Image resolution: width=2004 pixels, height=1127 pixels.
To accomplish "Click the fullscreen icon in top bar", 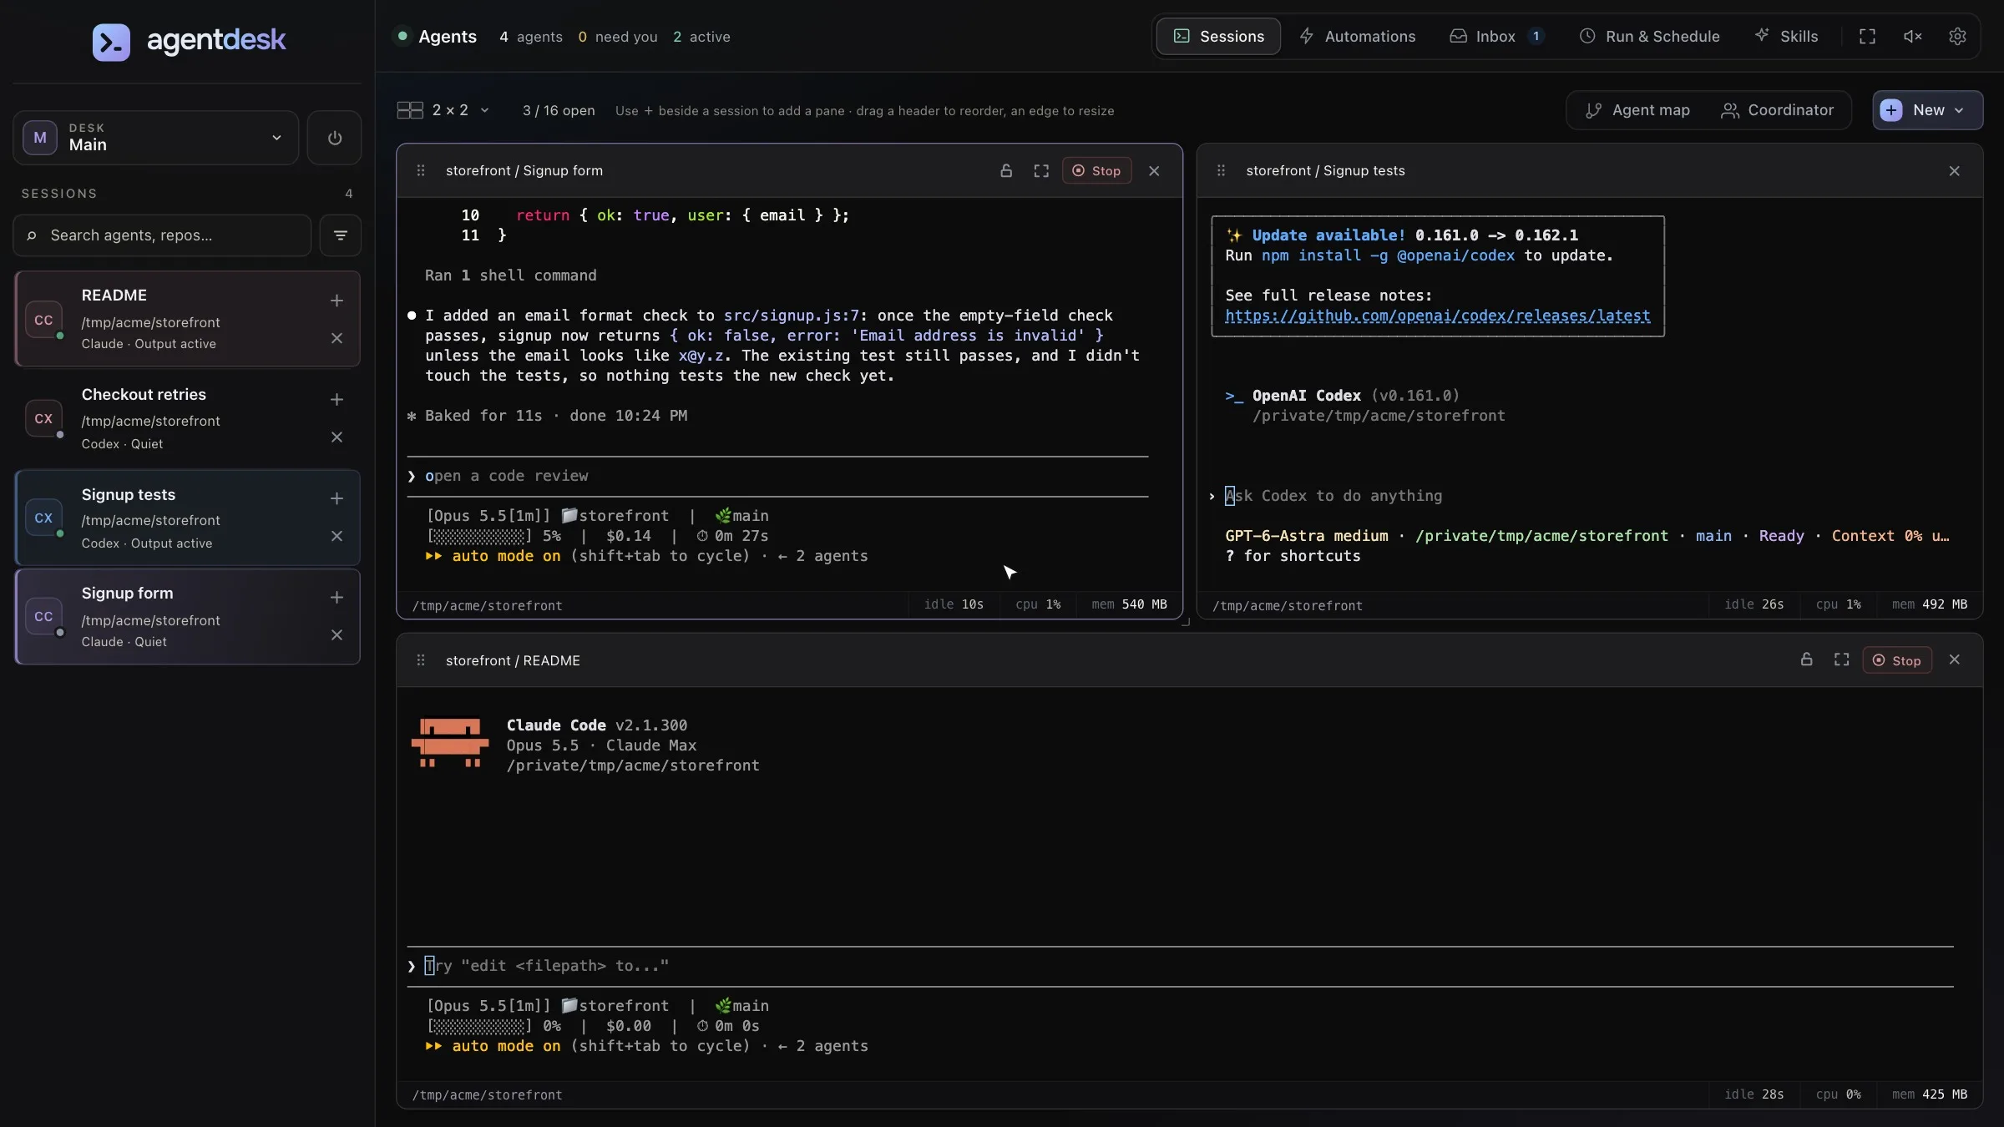I will pos(1867,36).
